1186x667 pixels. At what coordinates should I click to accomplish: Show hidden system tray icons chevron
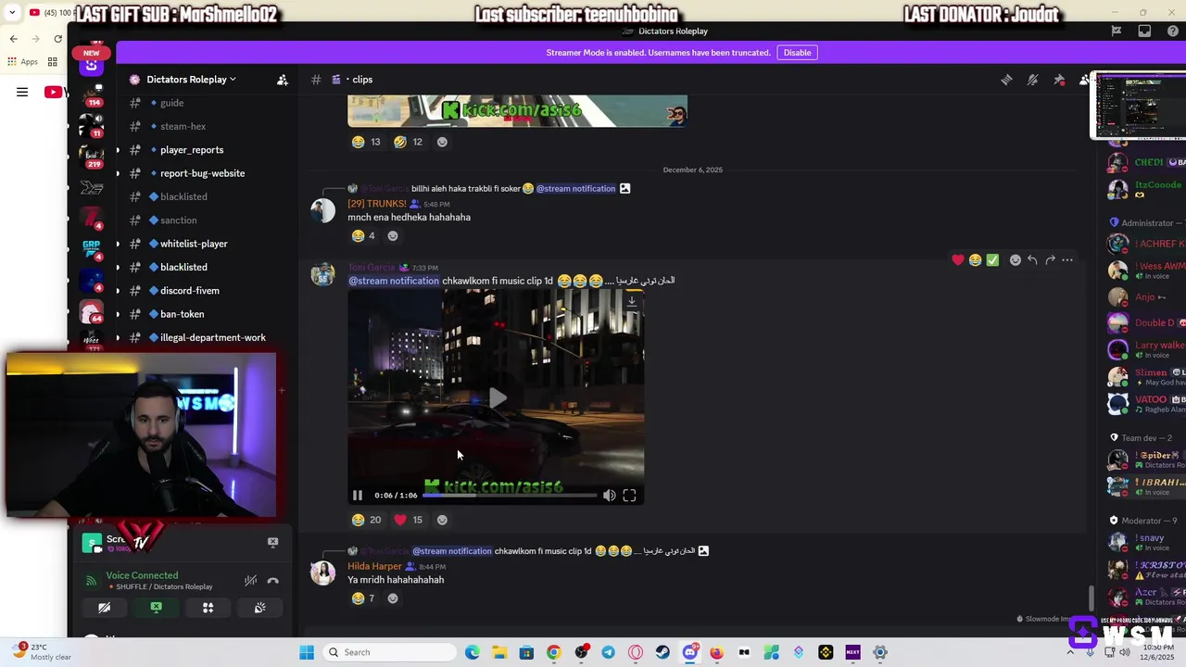pos(1070,652)
